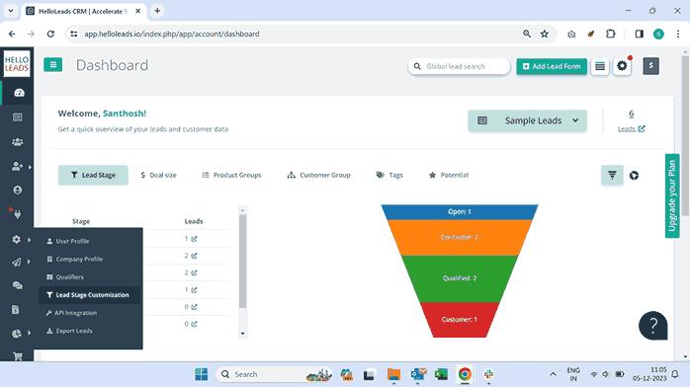Screen dimensions: 690x387
Task: Toggle the green hamburger menu button
Action: point(52,65)
